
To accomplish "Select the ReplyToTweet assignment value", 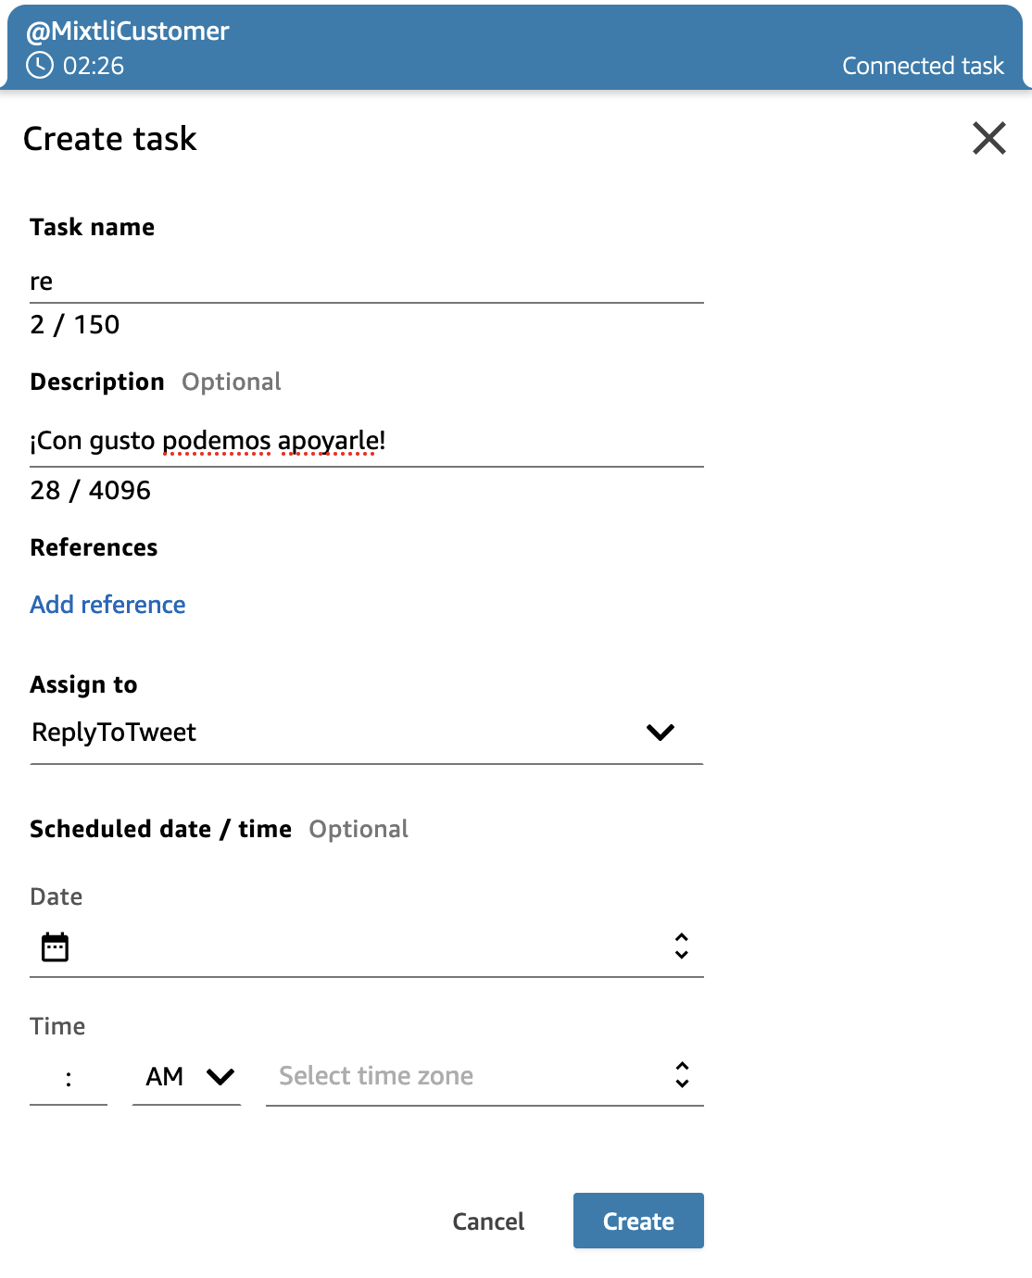I will point(114,733).
